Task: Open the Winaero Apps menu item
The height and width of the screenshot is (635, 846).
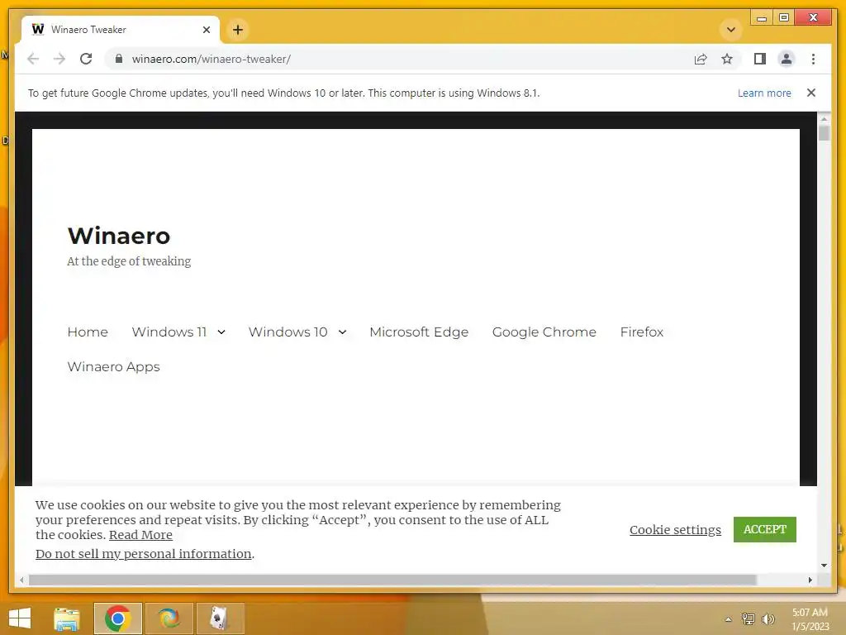Action: click(113, 366)
